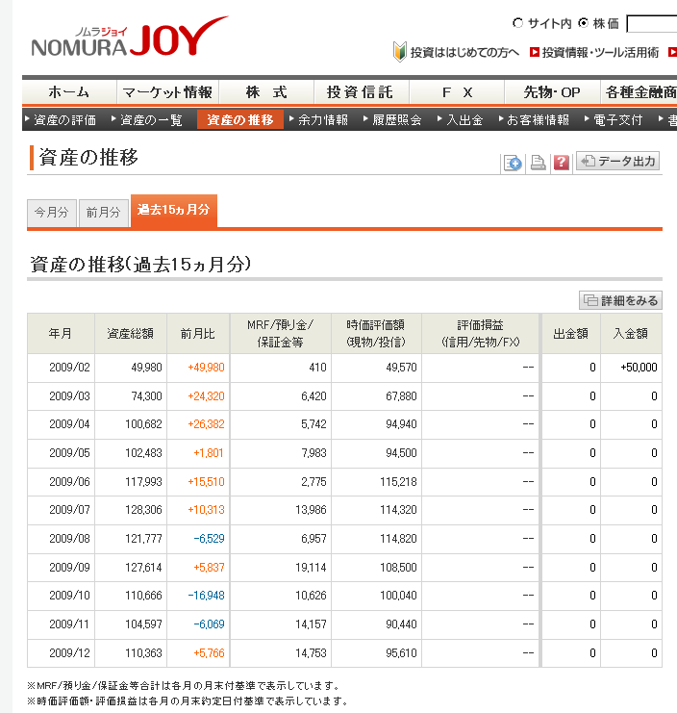Select the 株価 radio button

pos(583,23)
